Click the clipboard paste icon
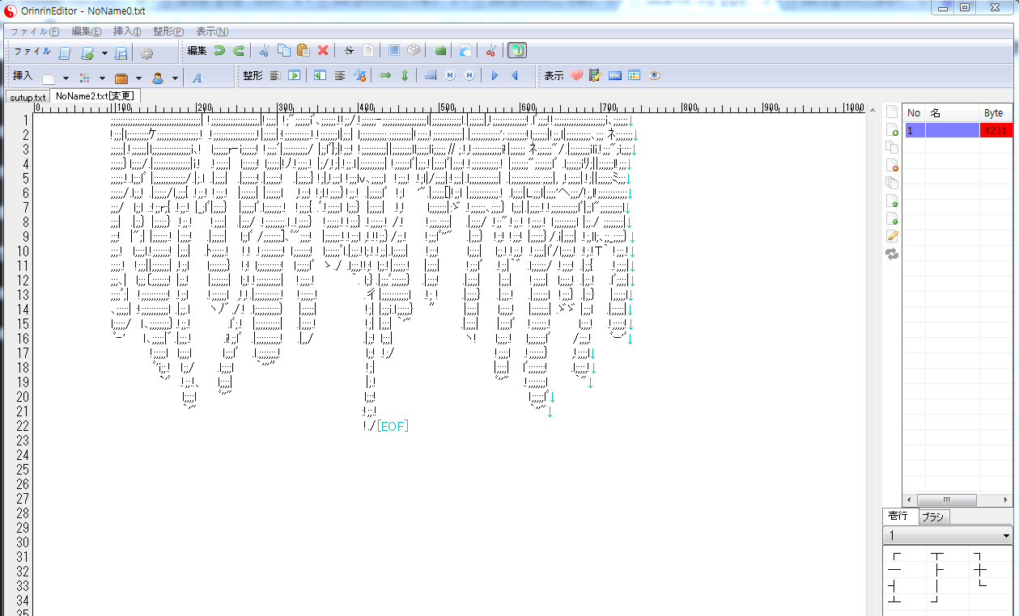This screenshot has width=1019, height=616. tap(304, 51)
